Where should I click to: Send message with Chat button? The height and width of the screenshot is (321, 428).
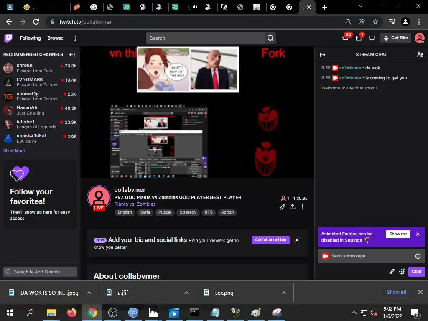[417, 272]
